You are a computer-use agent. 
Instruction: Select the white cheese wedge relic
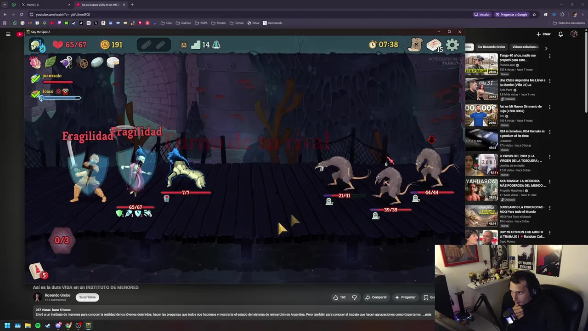click(x=113, y=62)
